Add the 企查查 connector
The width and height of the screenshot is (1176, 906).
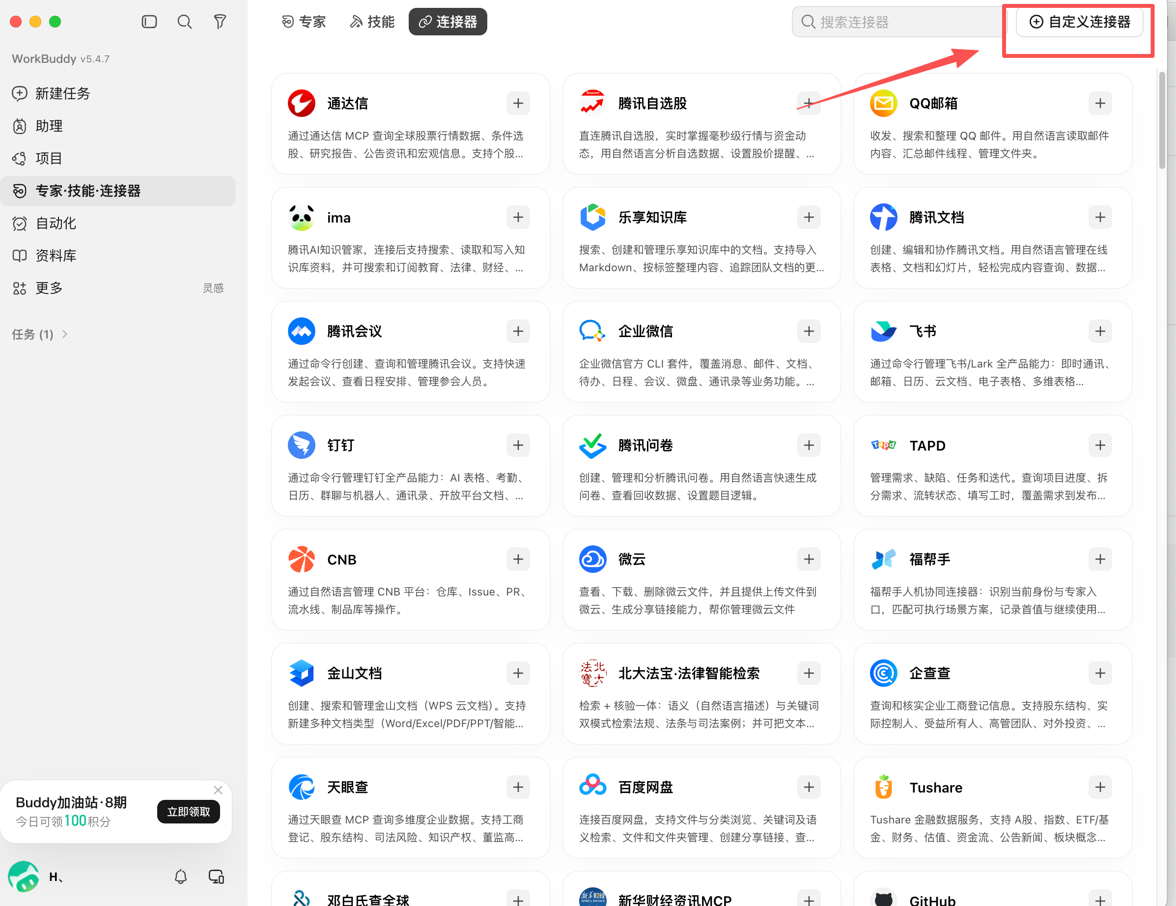click(1100, 673)
